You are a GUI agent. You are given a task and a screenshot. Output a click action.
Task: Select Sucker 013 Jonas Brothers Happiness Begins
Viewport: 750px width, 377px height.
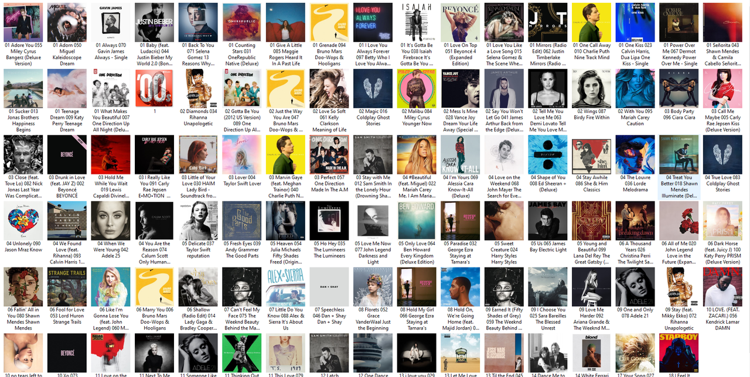click(23, 101)
